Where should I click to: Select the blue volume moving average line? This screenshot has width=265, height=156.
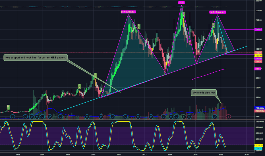click(x=113, y=113)
